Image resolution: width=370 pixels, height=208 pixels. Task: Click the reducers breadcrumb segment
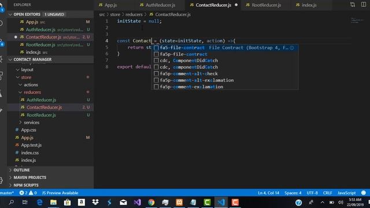(x=134, y=14)
